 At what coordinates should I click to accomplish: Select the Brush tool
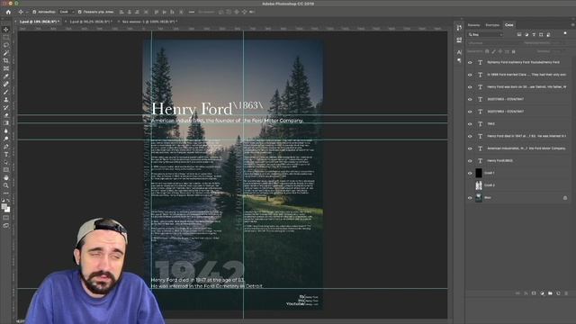tap(6, 92)
